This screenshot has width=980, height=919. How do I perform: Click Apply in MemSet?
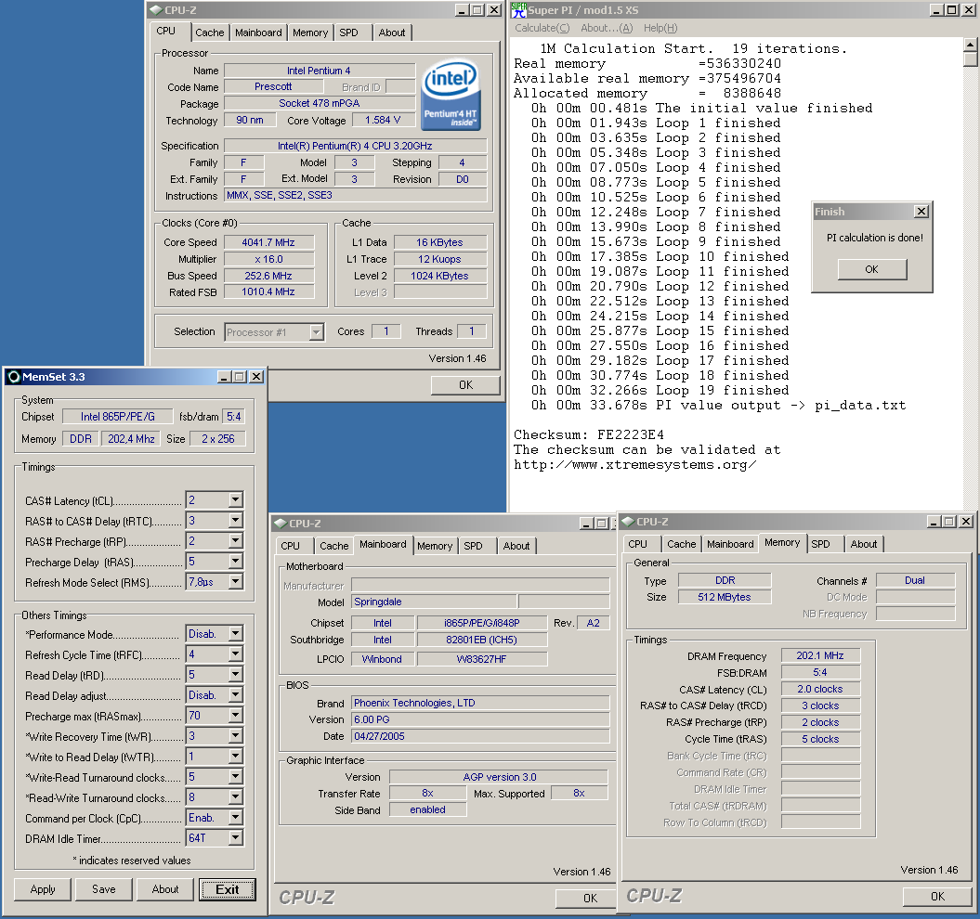tap(43, 889)
